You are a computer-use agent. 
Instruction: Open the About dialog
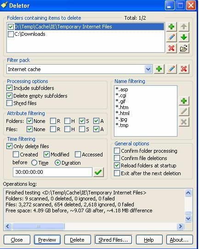(179, 240)
